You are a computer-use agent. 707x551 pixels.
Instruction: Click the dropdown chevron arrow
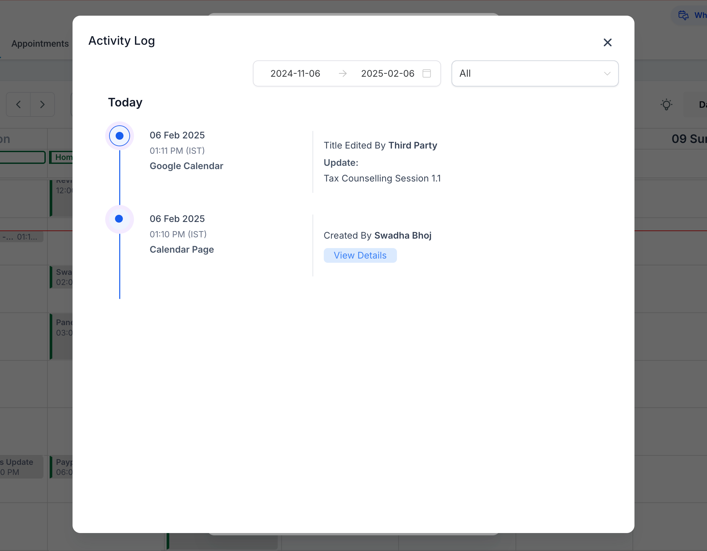coord(607,73)
